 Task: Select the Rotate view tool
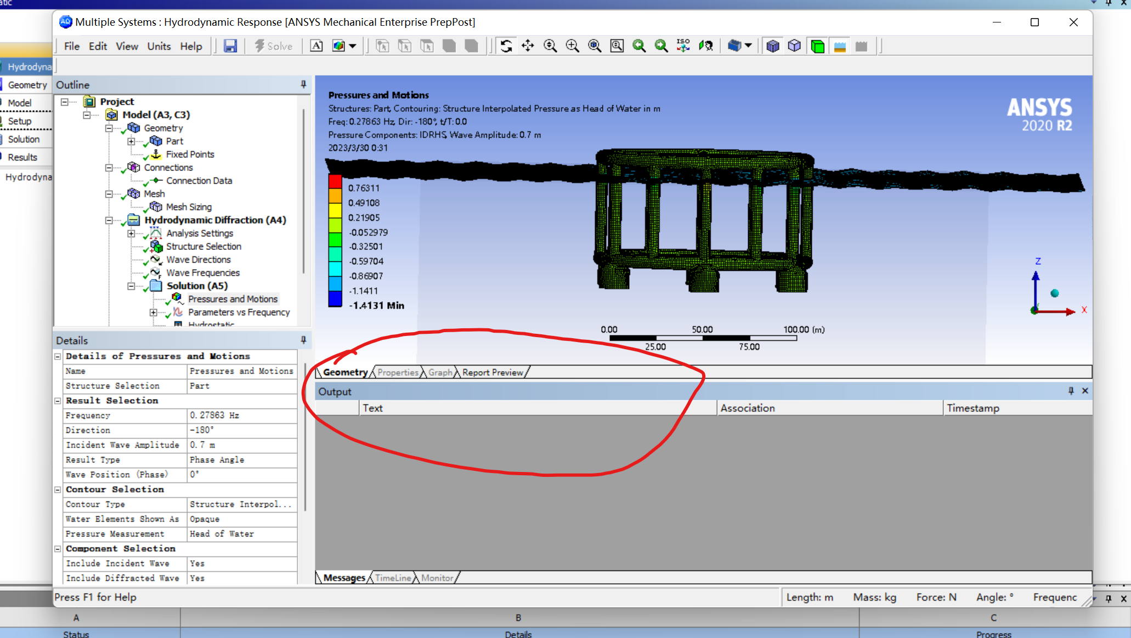click(506, 46)
